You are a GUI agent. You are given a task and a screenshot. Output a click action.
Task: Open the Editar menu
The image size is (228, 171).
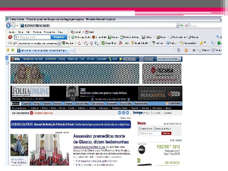21,32
